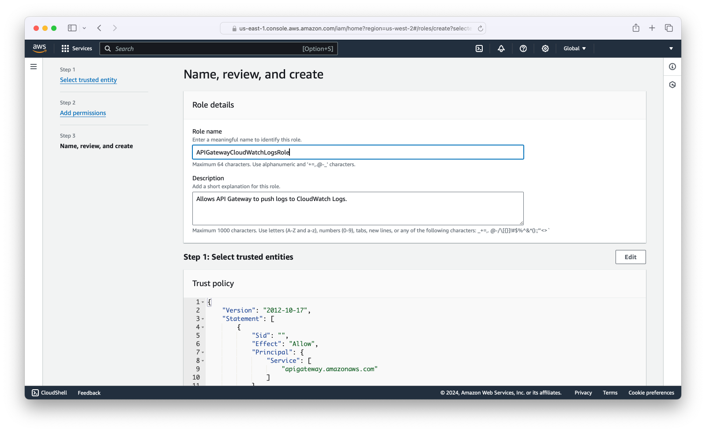This screenshot has width=706, height=432.
Task: Collapse line 1 of the trust policy
Action: coord(203,302)
